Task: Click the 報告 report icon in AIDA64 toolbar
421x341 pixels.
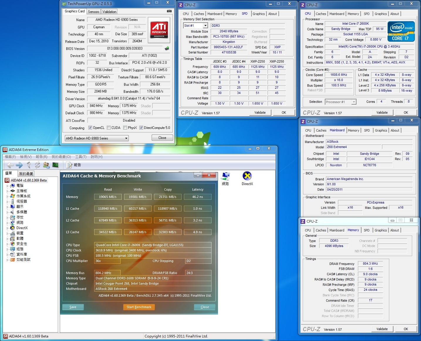Action: point(69,165)
